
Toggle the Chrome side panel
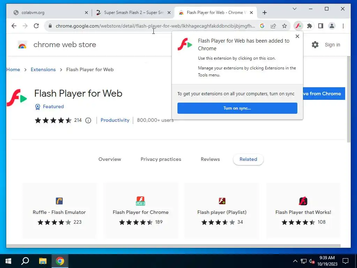(x=321, y=26)
